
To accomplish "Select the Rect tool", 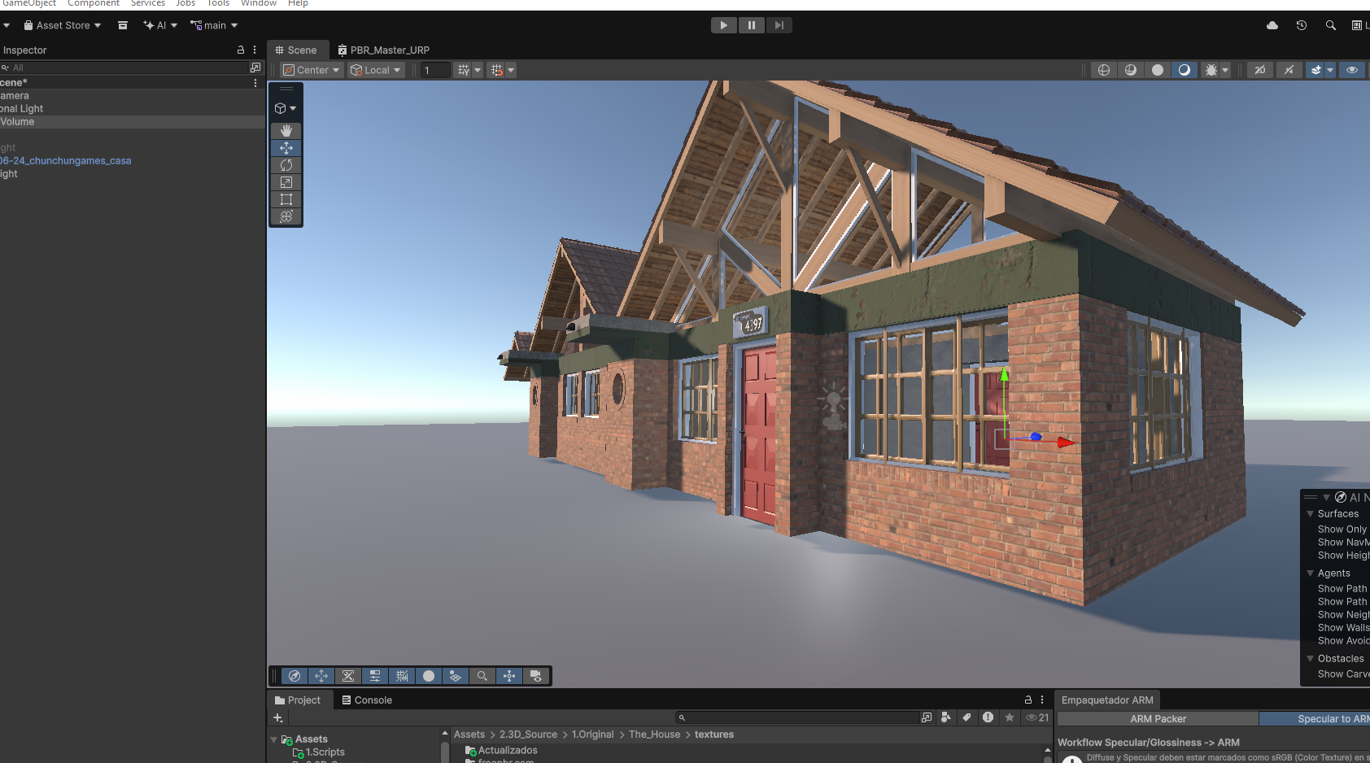I will pos(286,199).
